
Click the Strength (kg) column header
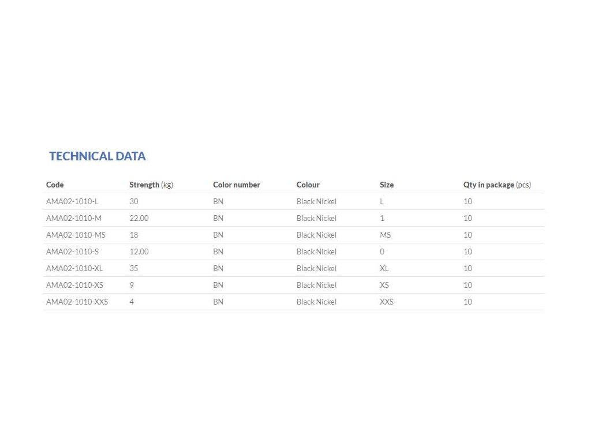click(151, 185)
